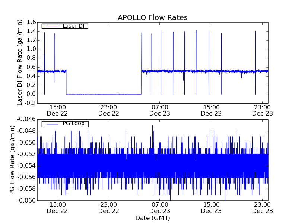The height and width of the screenshot is (223, 298).
Task: Click the blue line sample in PG Loop legend
Action: pyautogui.click(x=51, y=124)
